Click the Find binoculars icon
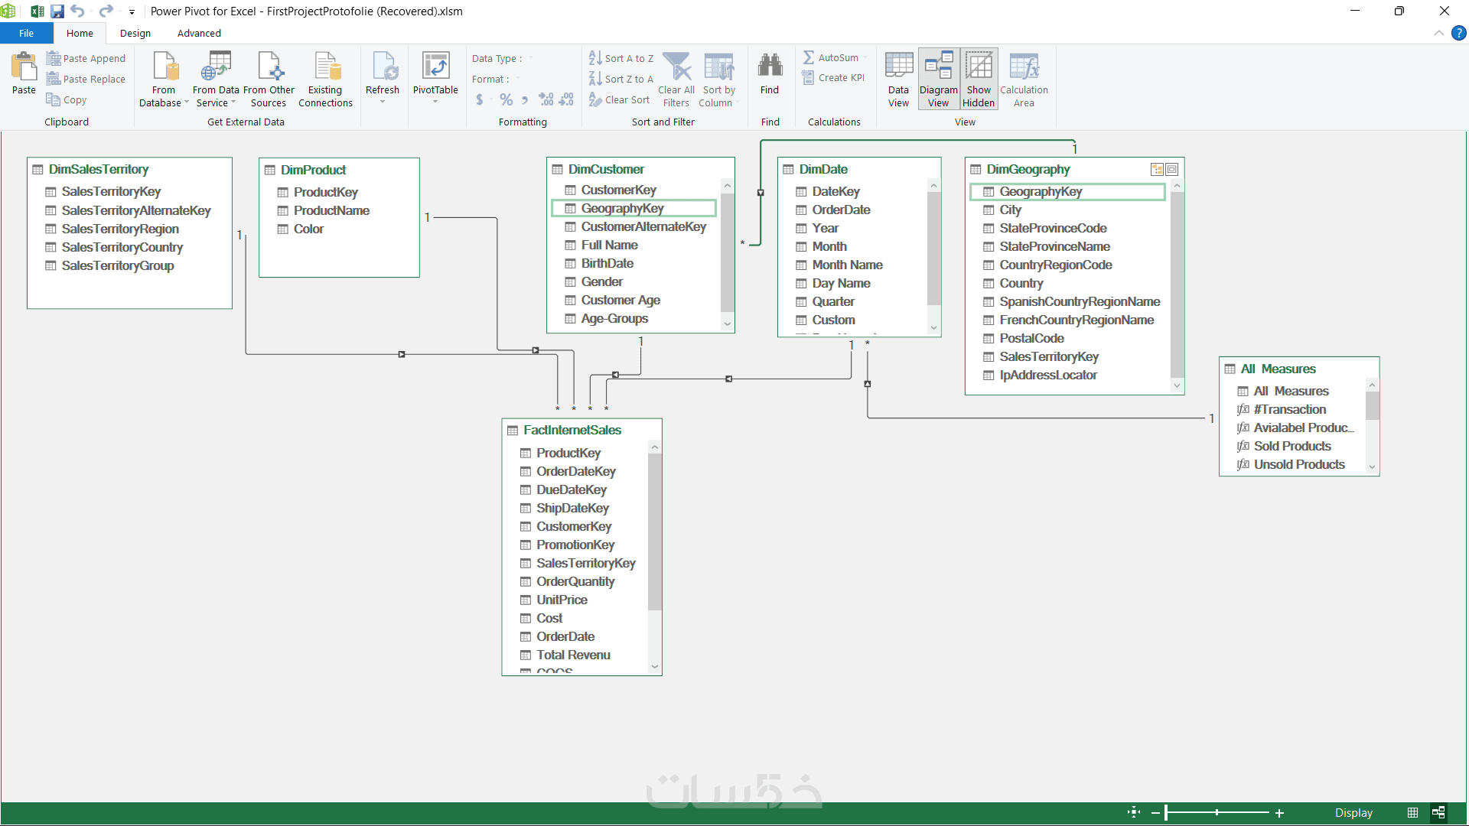 click(x=770, y=67)
